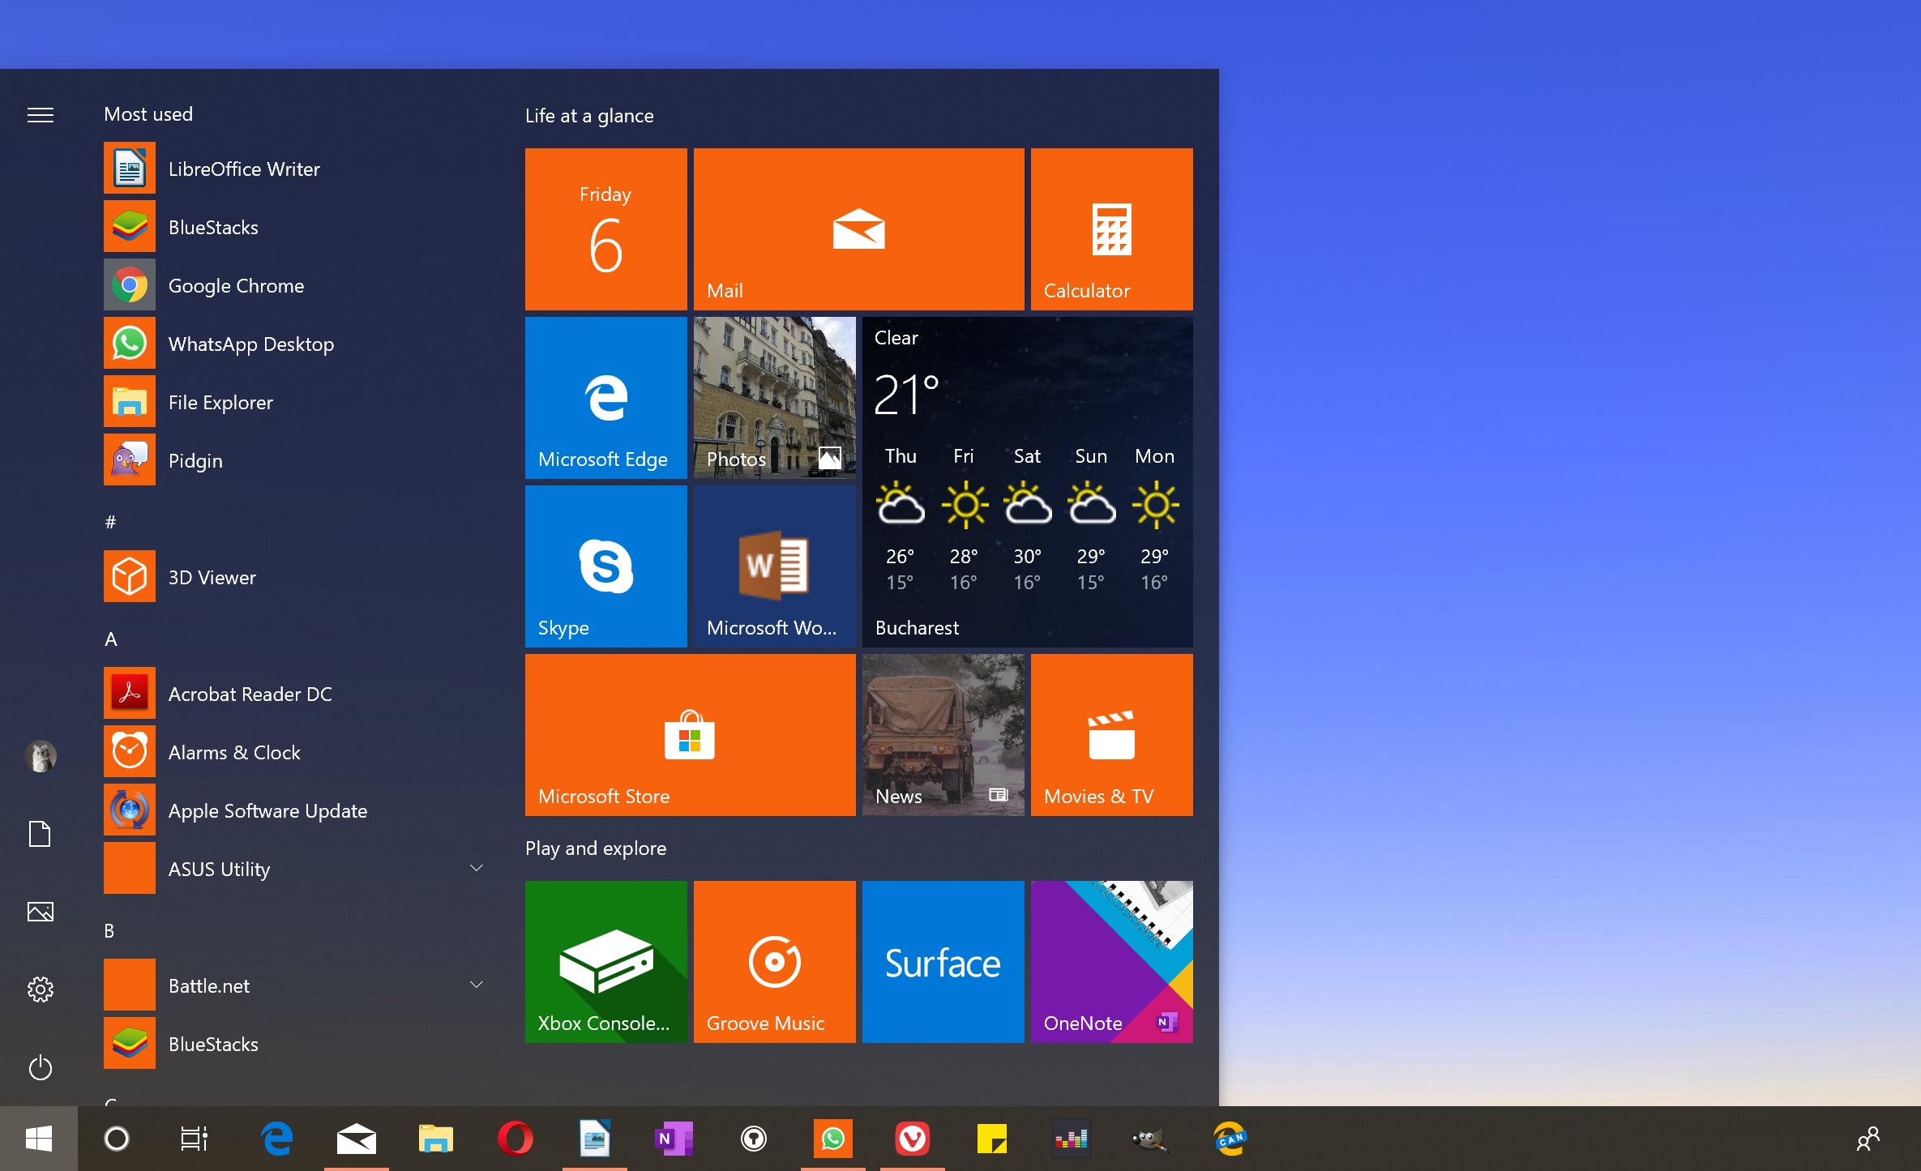The width and height of the screenshot is (1921, 1171).
Task: Open Task View on the taskbar
Action: point(195,1139)
